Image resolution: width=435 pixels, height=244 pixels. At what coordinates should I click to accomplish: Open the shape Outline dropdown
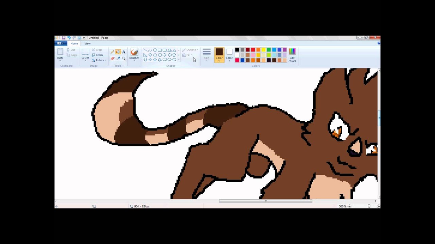(x=190, y=50)
